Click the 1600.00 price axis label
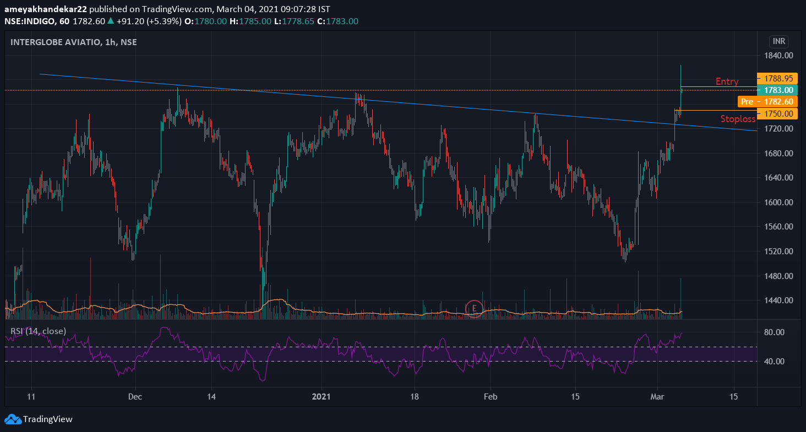 778,202
